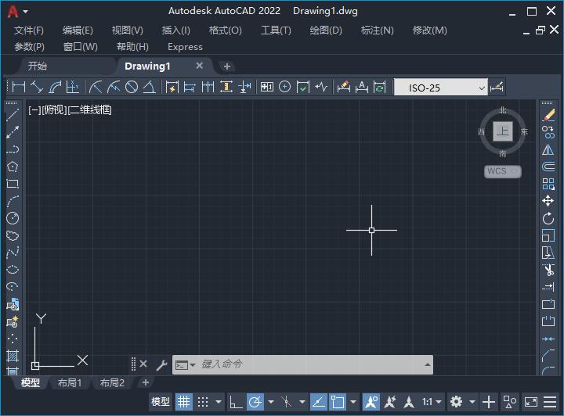The height and width of the screenshot is (416, 564).
Task: Toggle the grid display in status bar
Action: point(184,402)
